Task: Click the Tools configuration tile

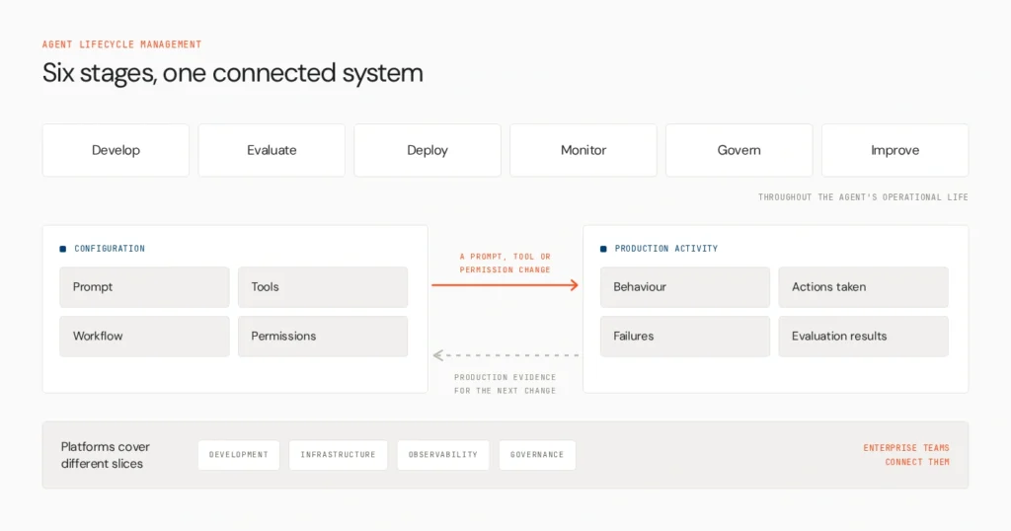Action: 323,287
